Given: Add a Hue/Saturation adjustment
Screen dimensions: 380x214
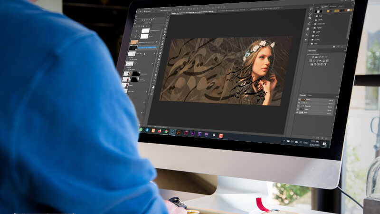Looking at the screenshot, I should [x=311, y=61].
